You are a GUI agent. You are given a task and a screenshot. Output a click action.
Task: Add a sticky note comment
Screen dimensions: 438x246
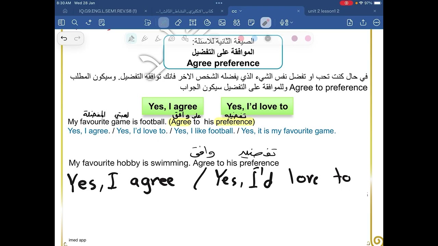click(251, 23)
